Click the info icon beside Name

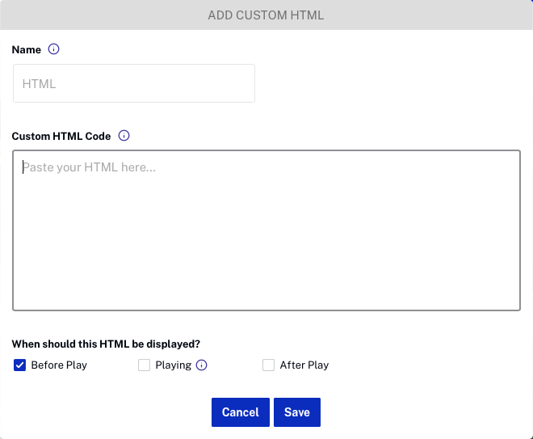pyautogui.click(x=54, y=49)
